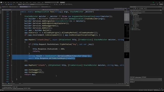Open the member dropdown in editor navigation bar

pyautogui.click(x=104, y=10)
